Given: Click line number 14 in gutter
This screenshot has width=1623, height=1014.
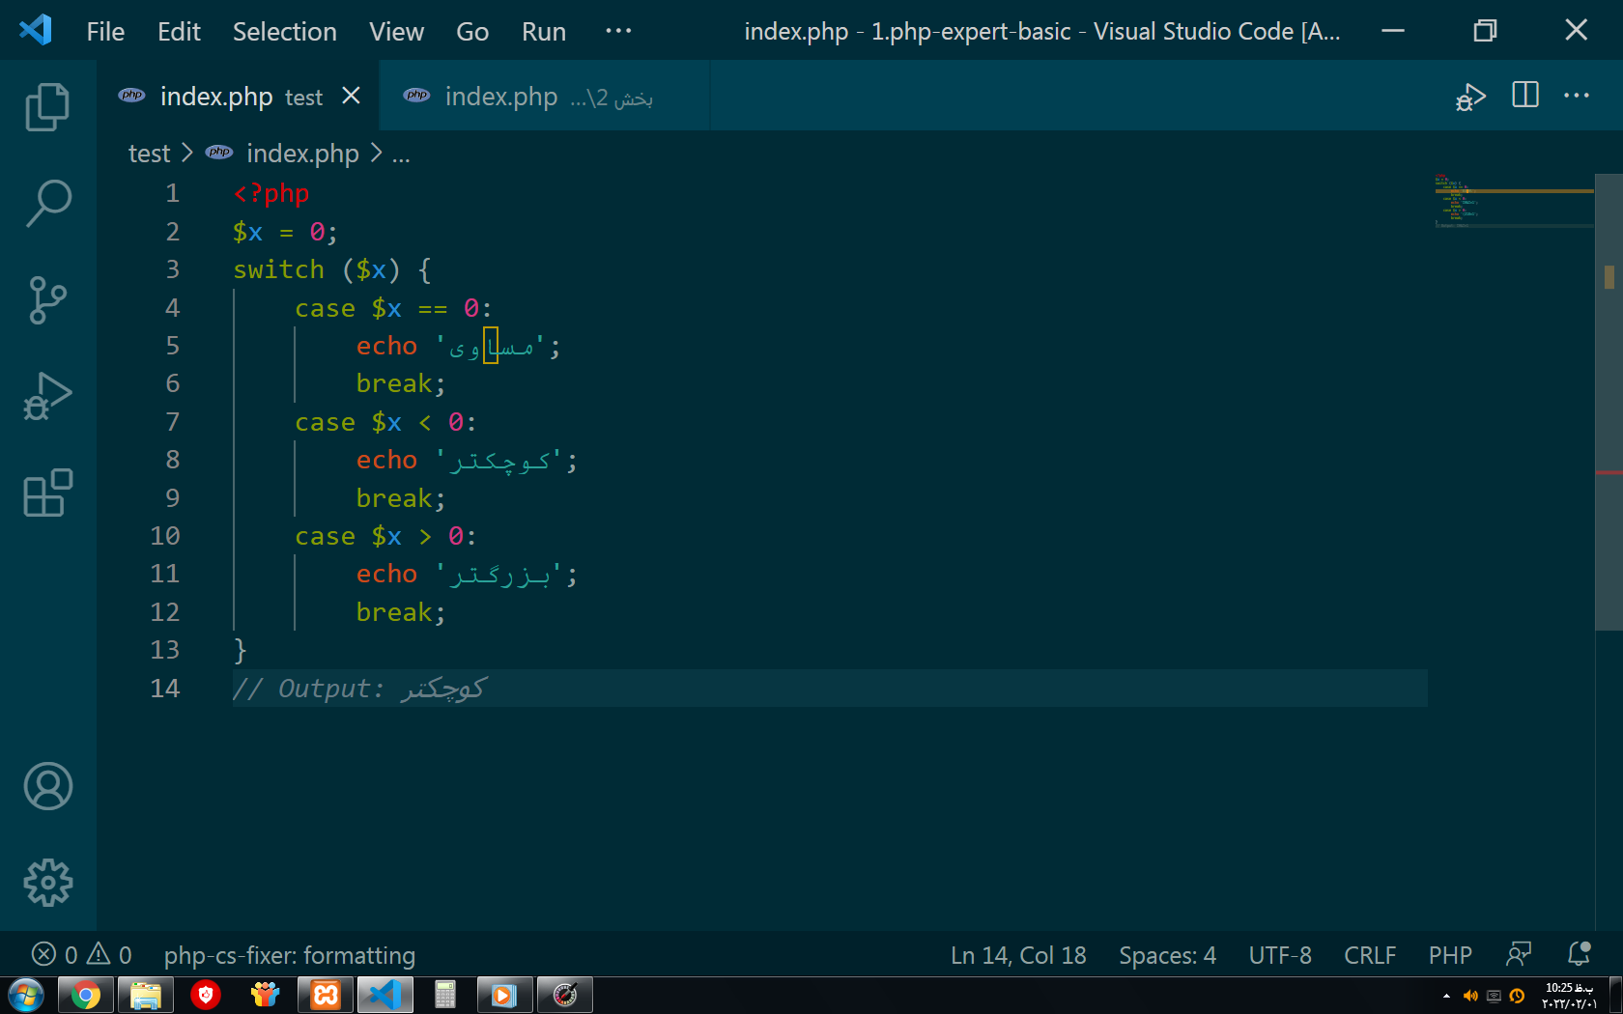Looking at the screenshot, I should pos(165,689).
